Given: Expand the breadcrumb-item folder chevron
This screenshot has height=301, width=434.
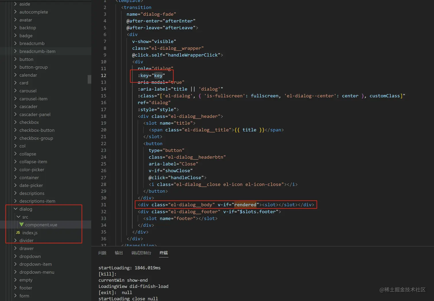Looking at the screenshot, I should 15,51.
